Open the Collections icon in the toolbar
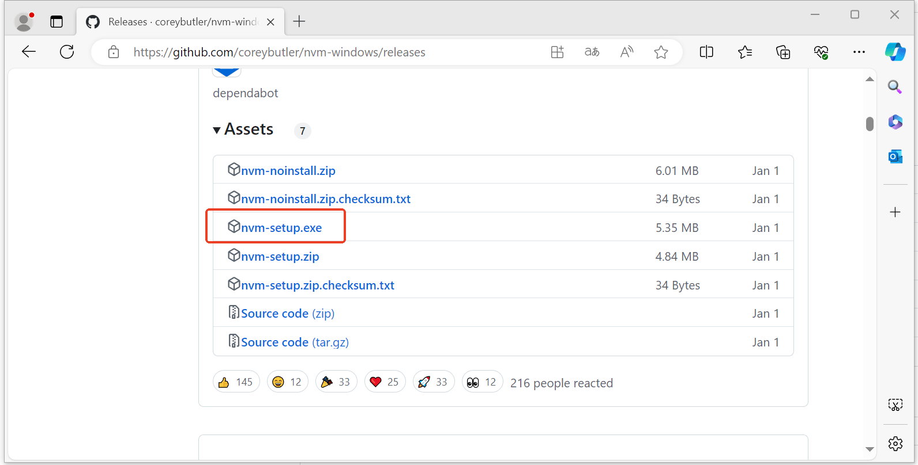 pyautogui.click(x=782, y=52)
